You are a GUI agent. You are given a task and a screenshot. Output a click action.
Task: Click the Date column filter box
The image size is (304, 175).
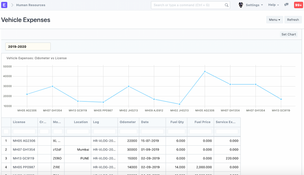pos(152,131)
